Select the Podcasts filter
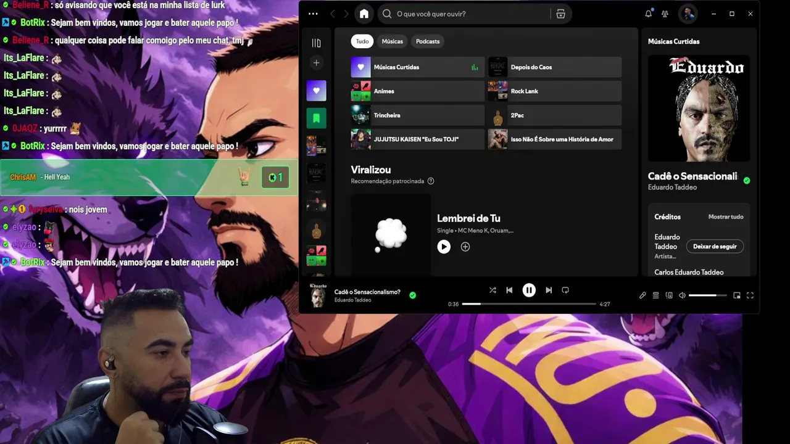Viewport: 790px width, 444px height. (x=428, y=41)
